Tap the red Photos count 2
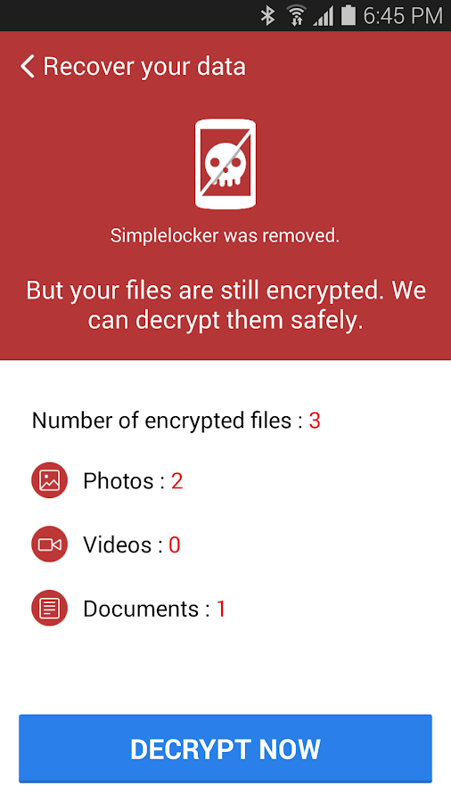The height and width of the screenshot is (802, 451). click(x=176, y=481)
